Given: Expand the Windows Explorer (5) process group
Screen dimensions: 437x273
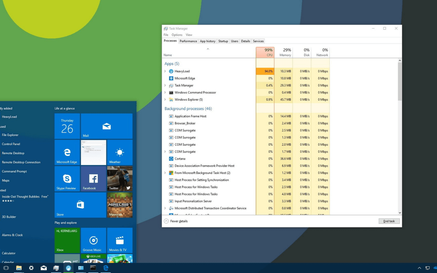Looking at the screenshot, I should [165, 100].
